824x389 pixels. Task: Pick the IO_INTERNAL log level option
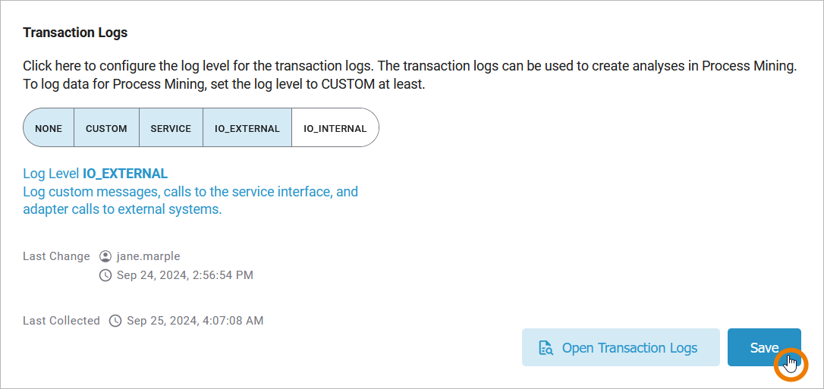pyautogui.click(x=335, y=128)
